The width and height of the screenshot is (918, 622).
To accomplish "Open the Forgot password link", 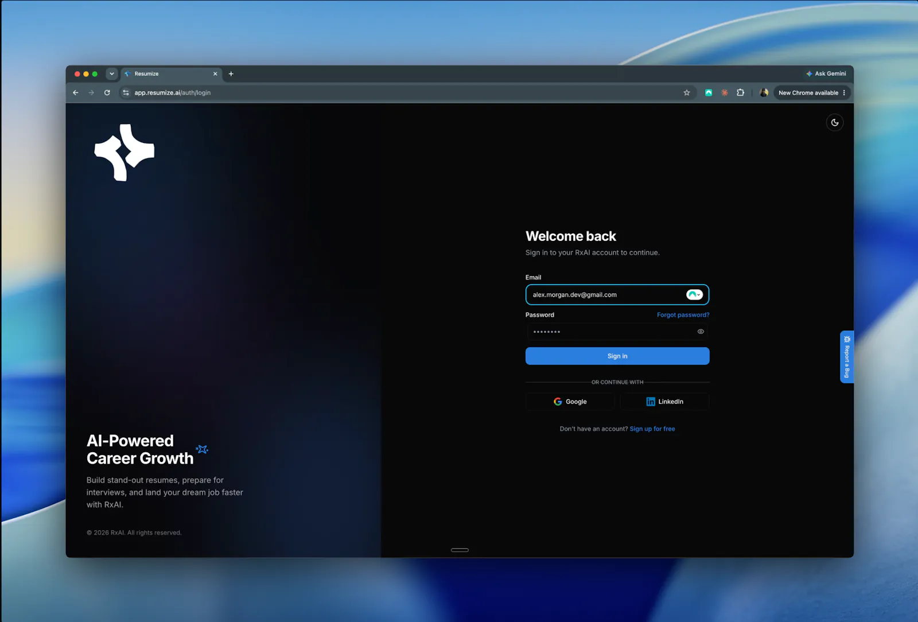I will [x=683, y=315].
